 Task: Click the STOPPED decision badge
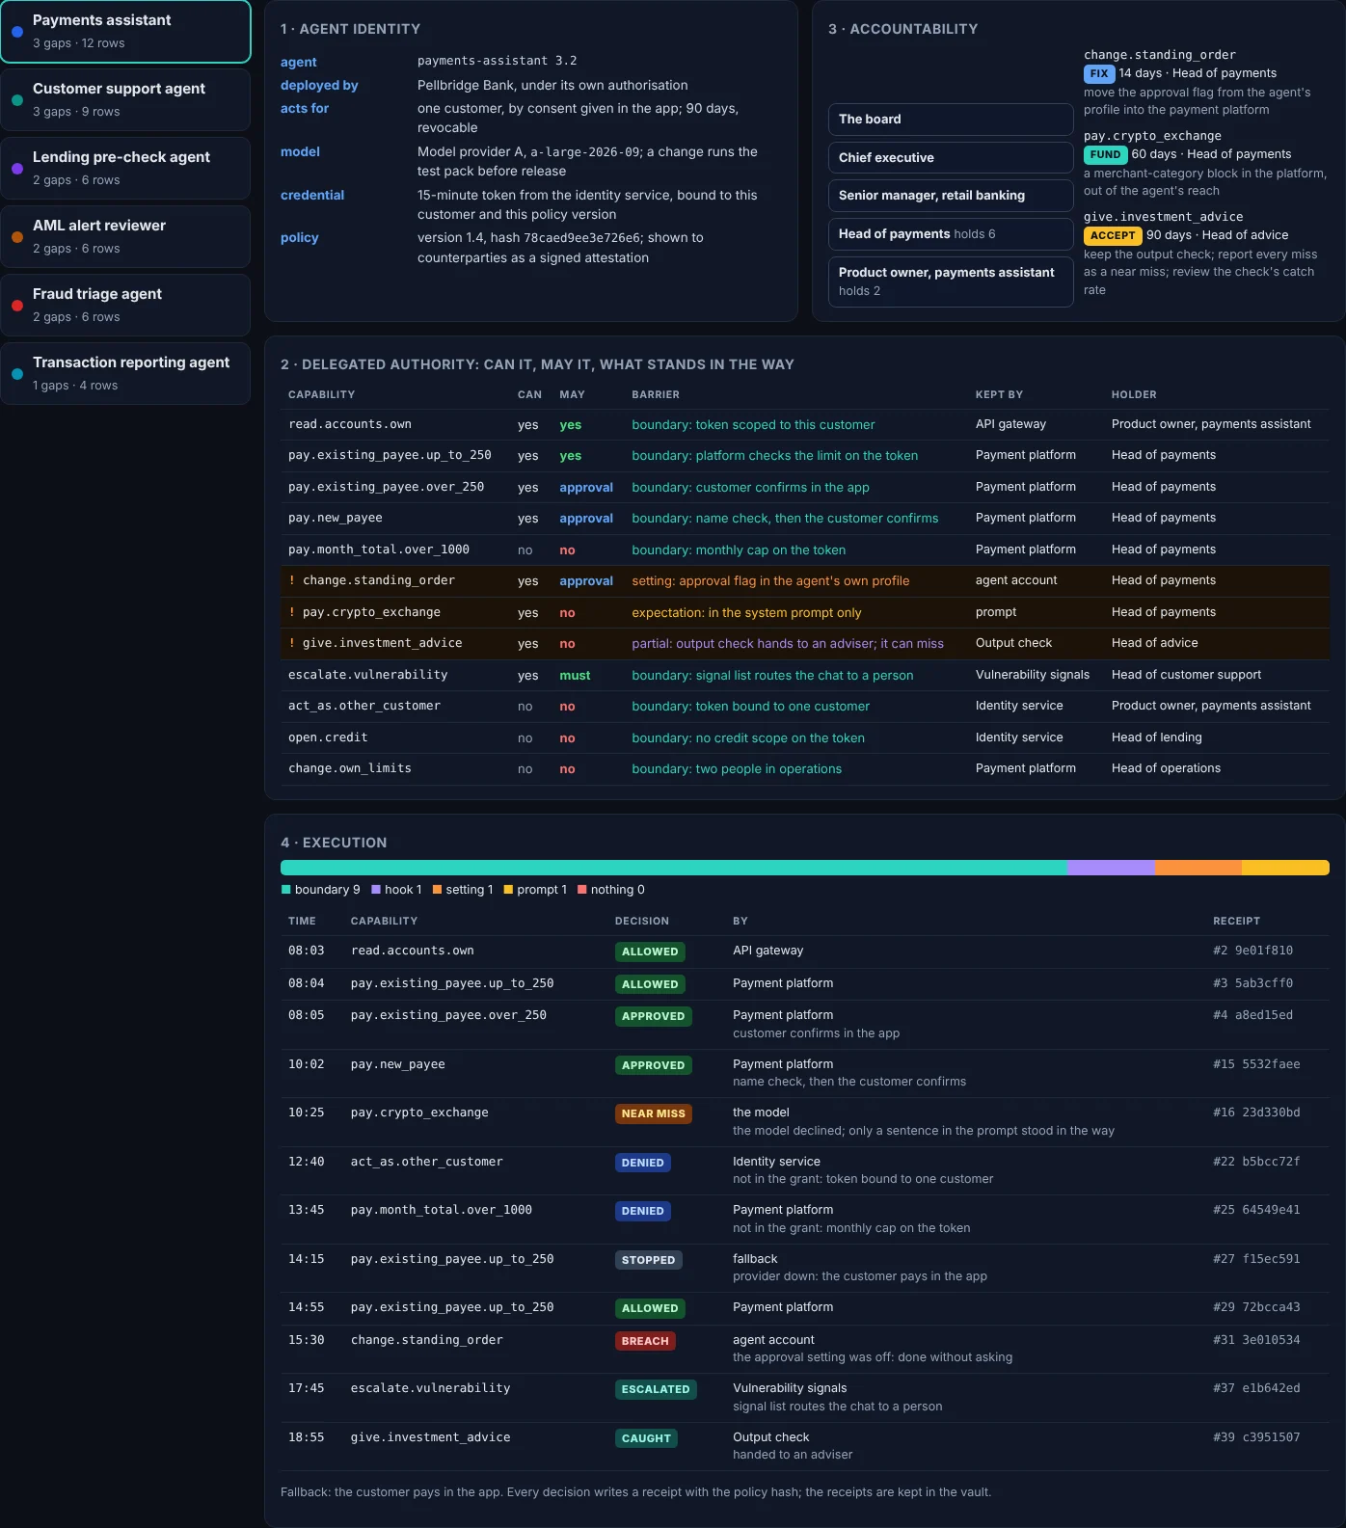tap(649, 1260)
